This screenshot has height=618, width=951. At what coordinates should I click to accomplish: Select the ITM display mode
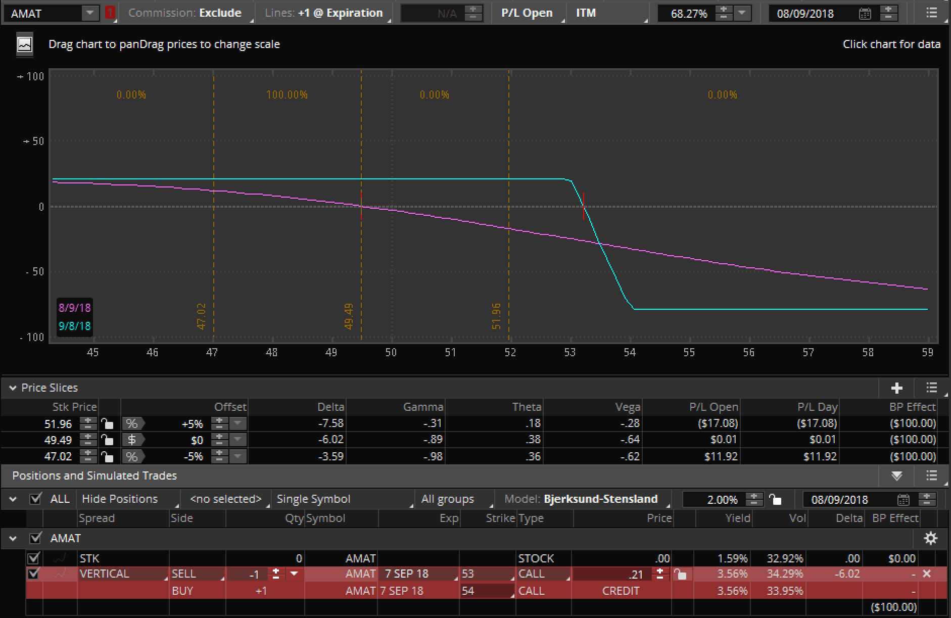586,13
